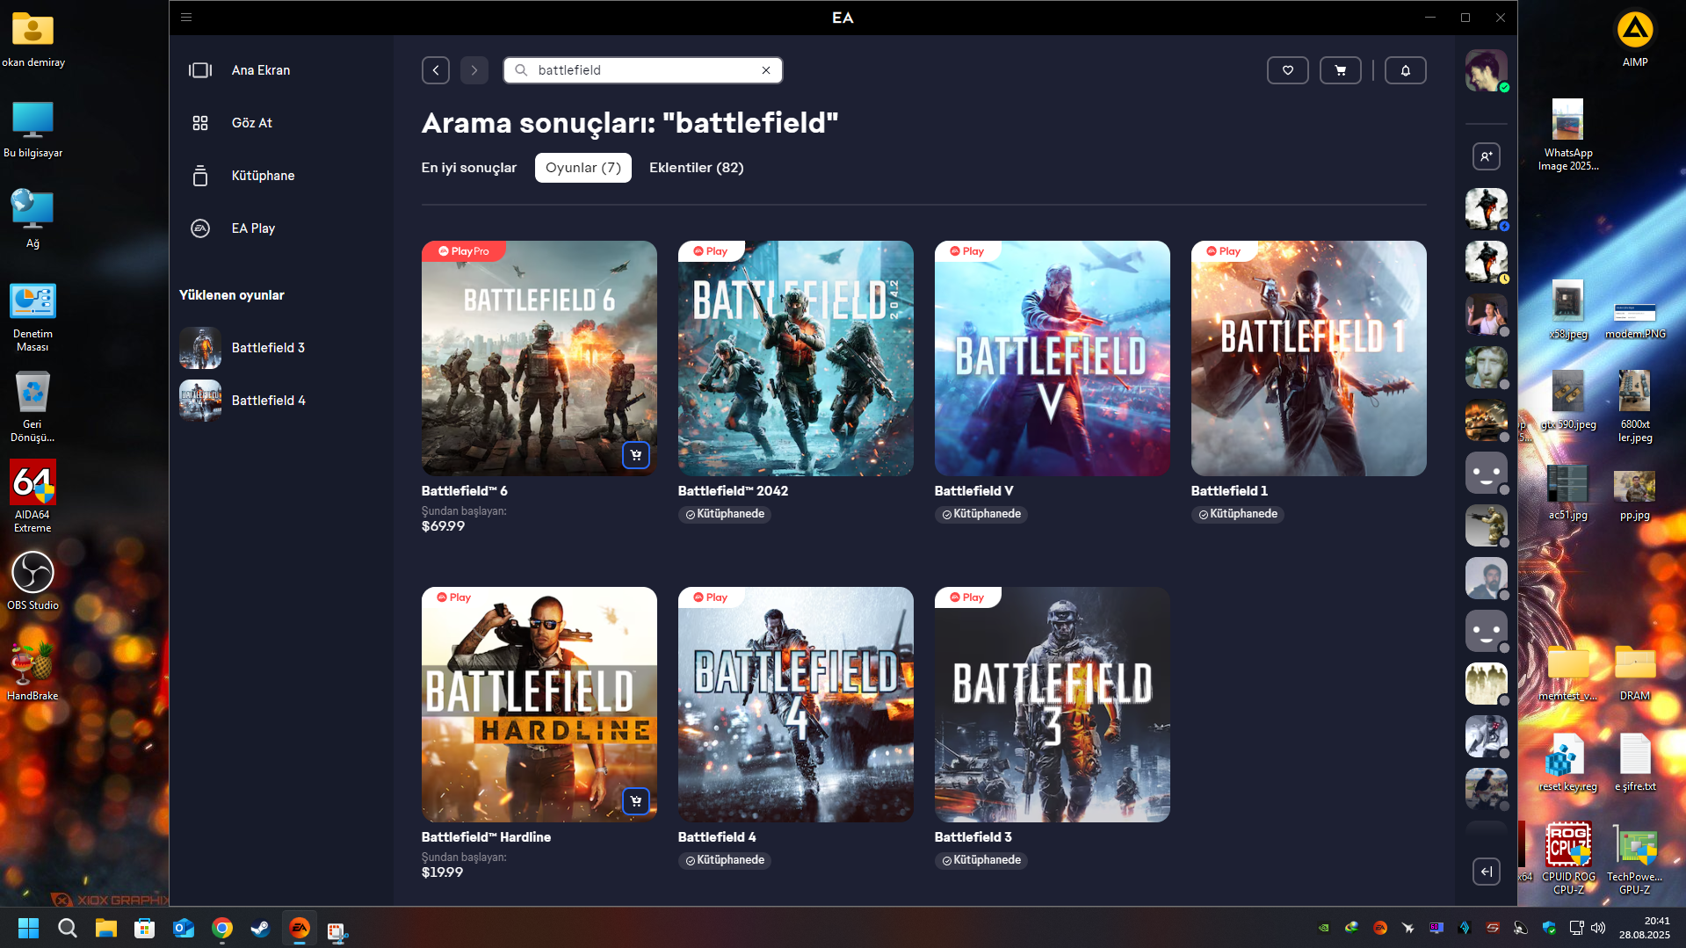Screen dimensions: 1686x948
Task: Collapse the friends sidebar panel
Action: pos(1487,872)
